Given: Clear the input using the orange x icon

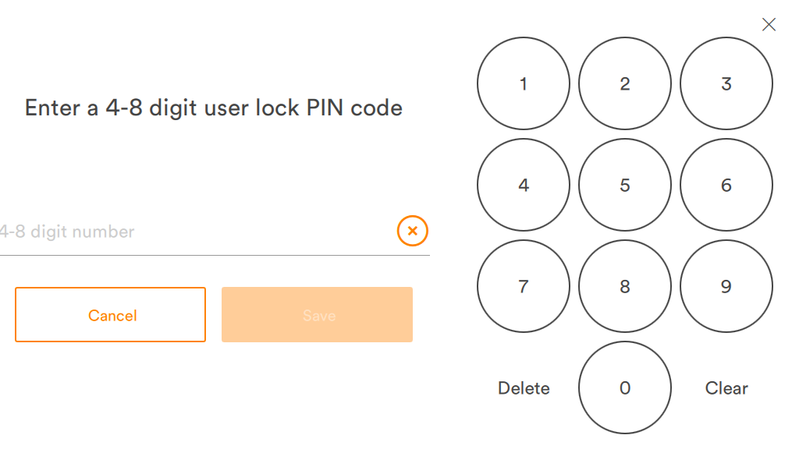Looking at the screenshot, I should point(412,231).
